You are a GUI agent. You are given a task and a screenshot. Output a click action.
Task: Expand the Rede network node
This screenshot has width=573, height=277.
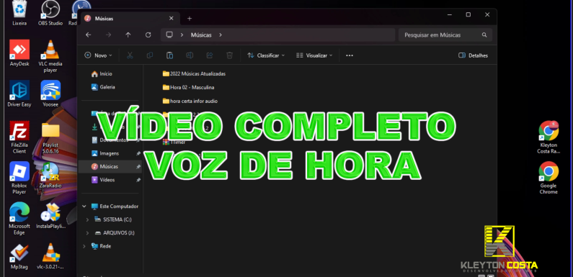(x=84, y=246)
